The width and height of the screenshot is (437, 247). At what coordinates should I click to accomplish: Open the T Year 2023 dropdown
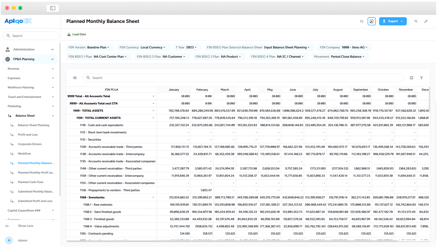pos(186,47)
